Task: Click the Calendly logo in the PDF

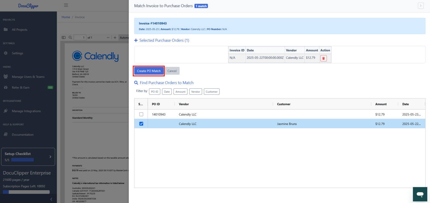Action: (95, 56)
